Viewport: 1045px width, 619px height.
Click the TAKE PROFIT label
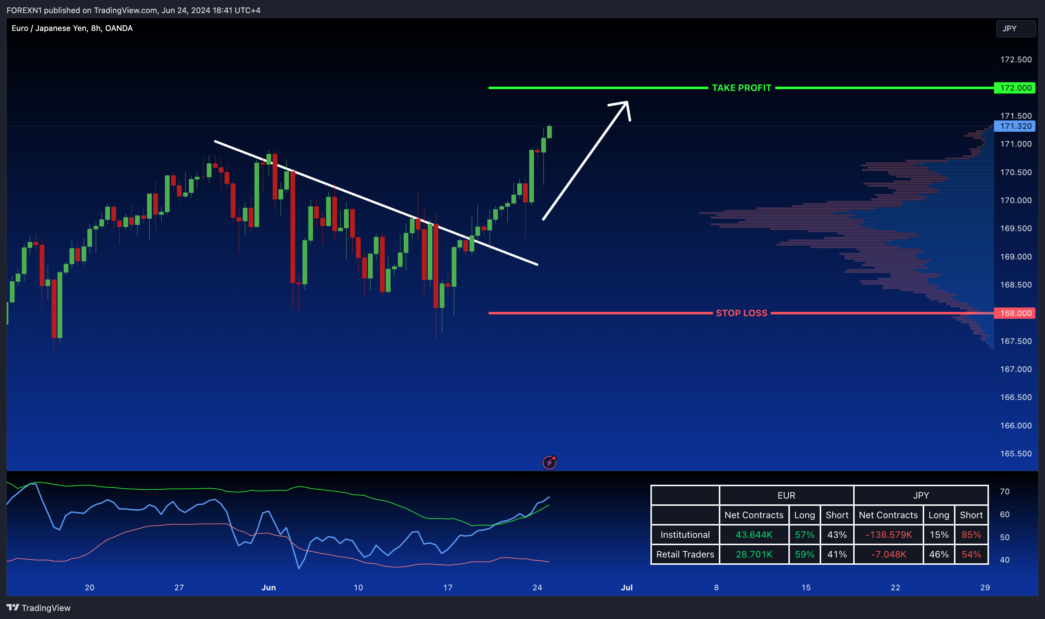tap(741, 88)
